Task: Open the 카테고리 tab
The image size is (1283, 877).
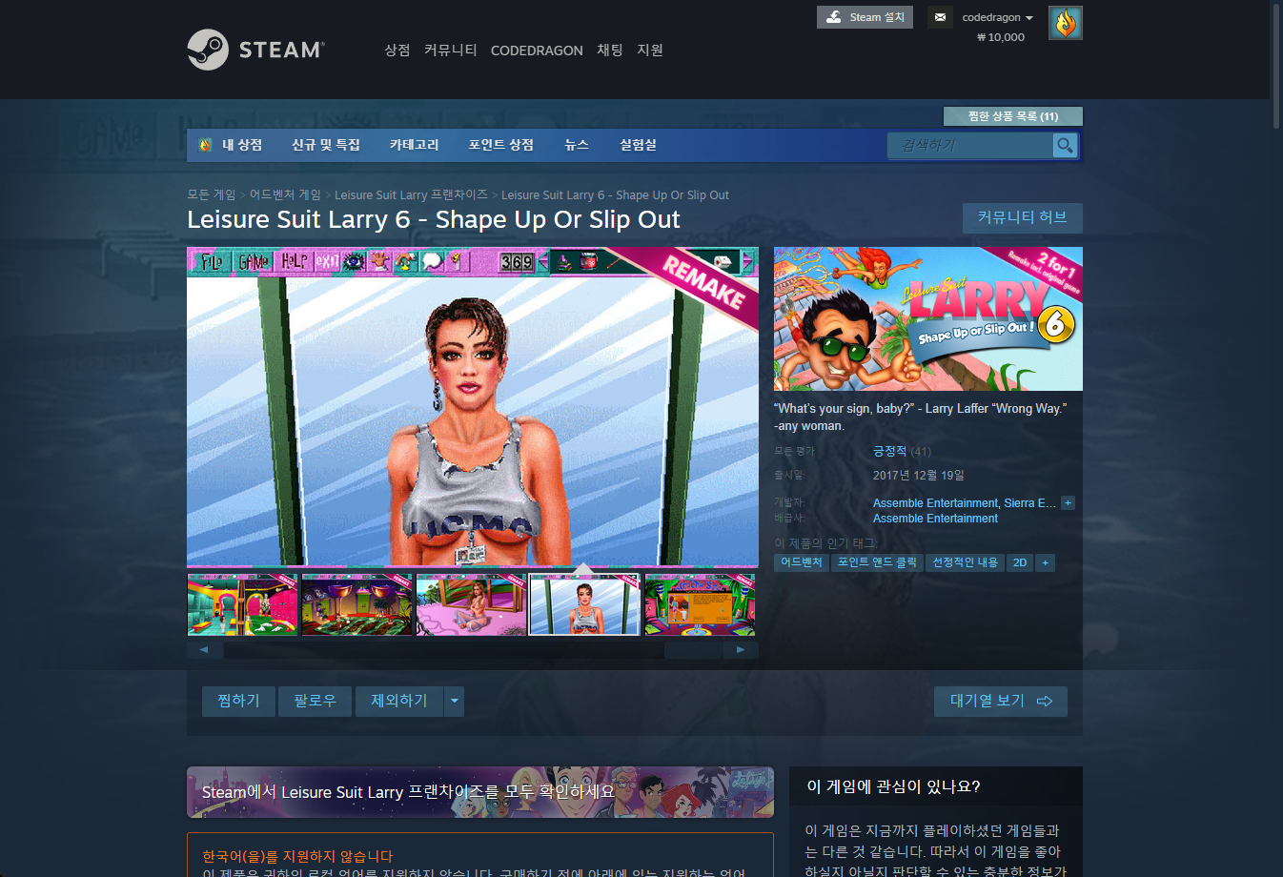Action: [x=414, y=145]
